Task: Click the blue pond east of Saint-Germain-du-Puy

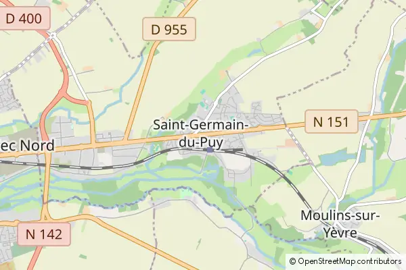Action: [x=336, y=157]
